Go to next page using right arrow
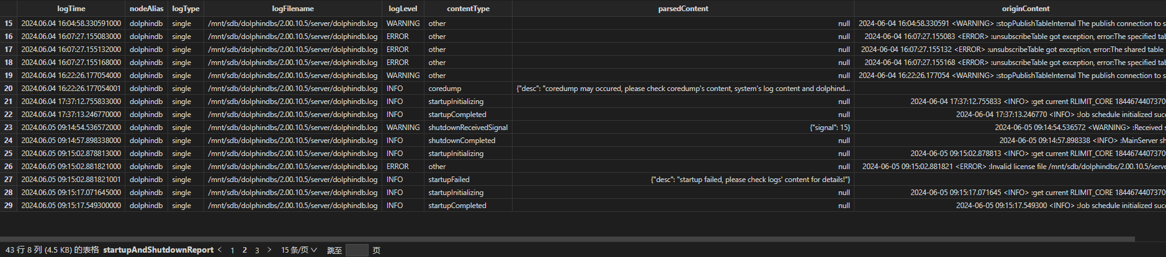 269,250
